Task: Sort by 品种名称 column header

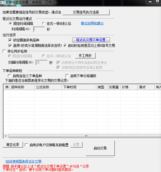Action: (x=22, y=87)
